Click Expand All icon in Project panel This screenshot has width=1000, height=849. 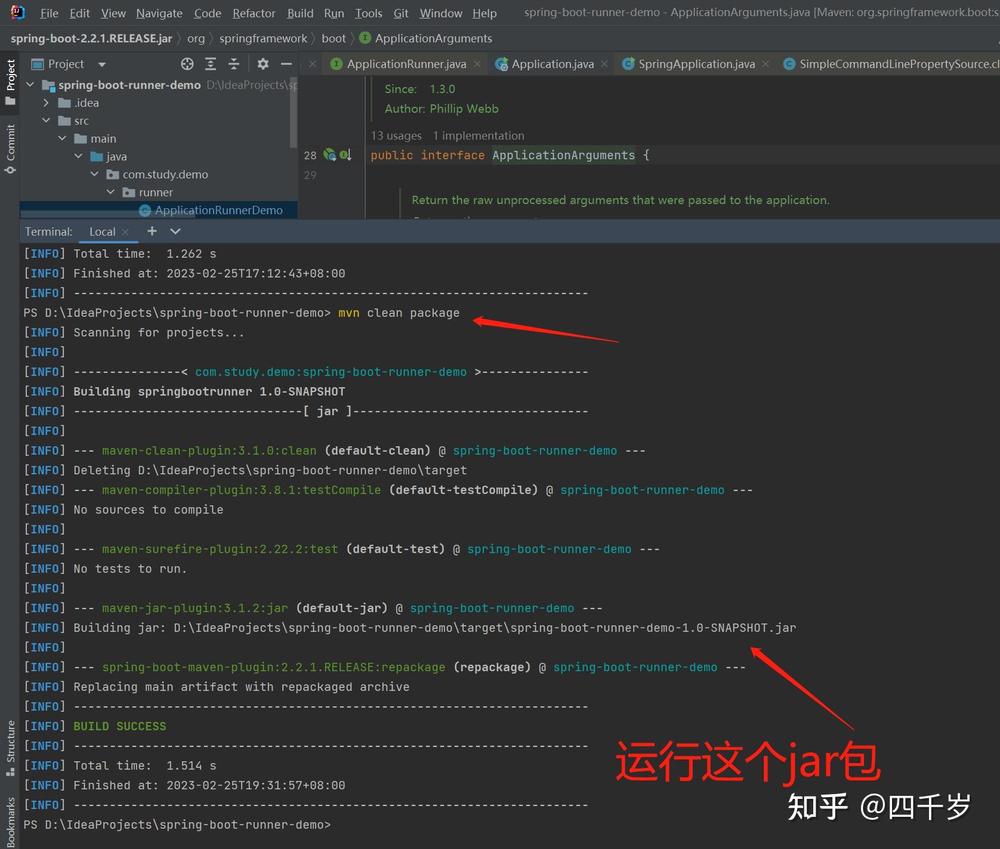[x=211, y=64]
